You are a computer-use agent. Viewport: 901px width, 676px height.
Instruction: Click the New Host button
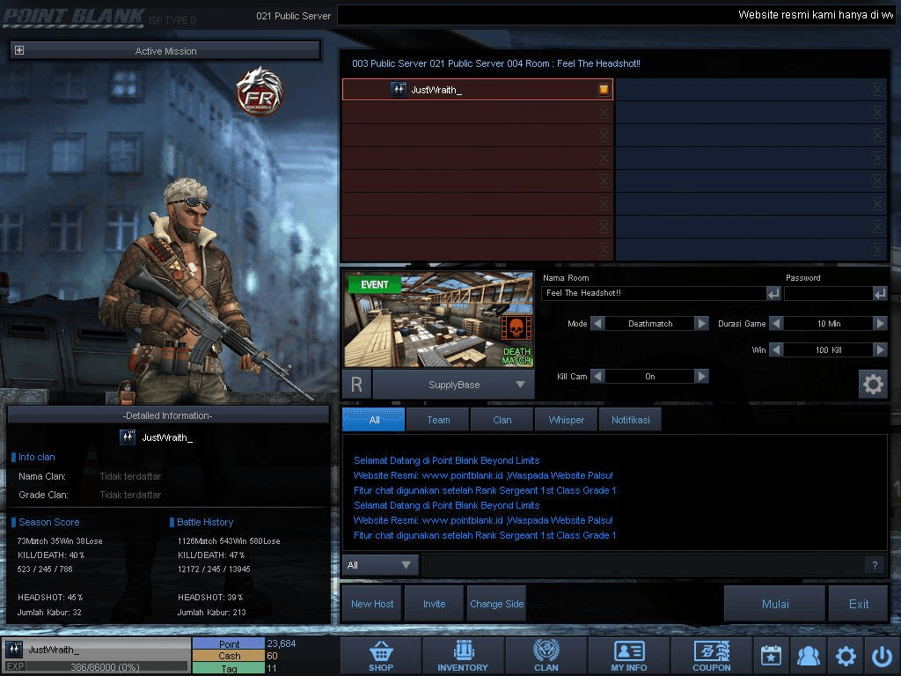[372, 604]
